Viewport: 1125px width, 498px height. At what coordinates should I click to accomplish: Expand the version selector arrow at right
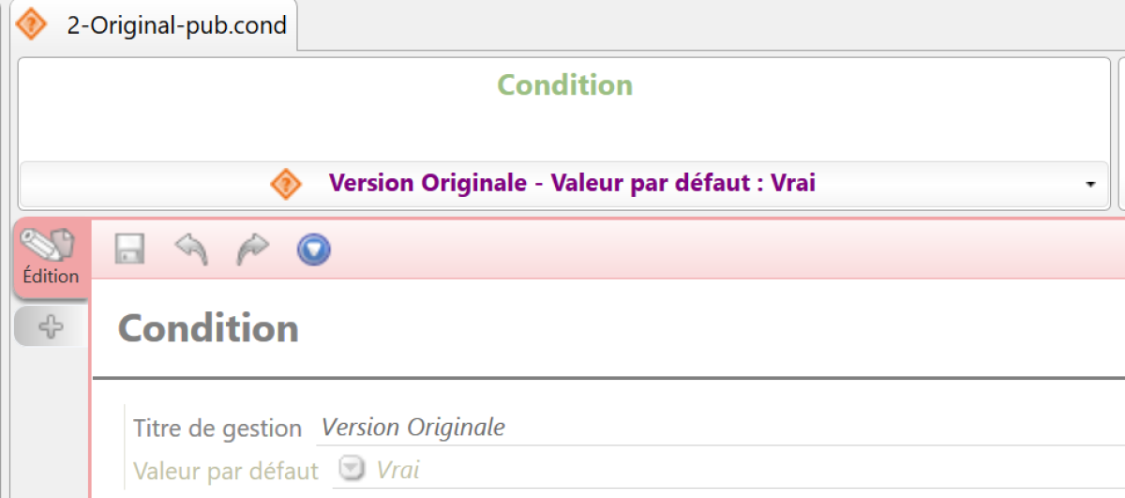[1090, 185]
